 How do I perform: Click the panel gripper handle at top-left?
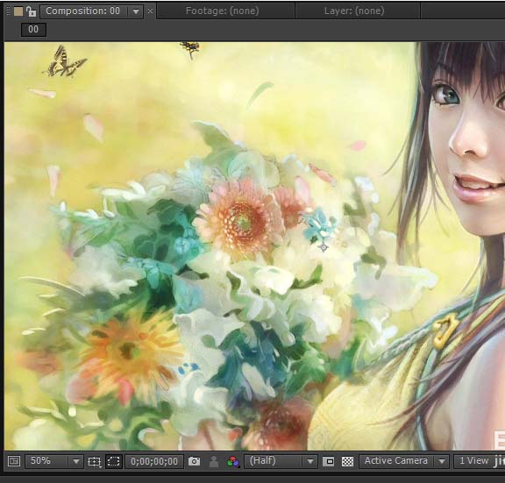click(x=9, y=11)
